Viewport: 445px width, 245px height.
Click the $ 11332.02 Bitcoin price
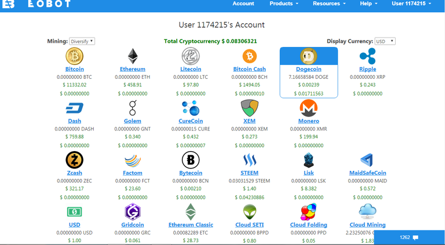pyautogui.click(x=74, y=85)
